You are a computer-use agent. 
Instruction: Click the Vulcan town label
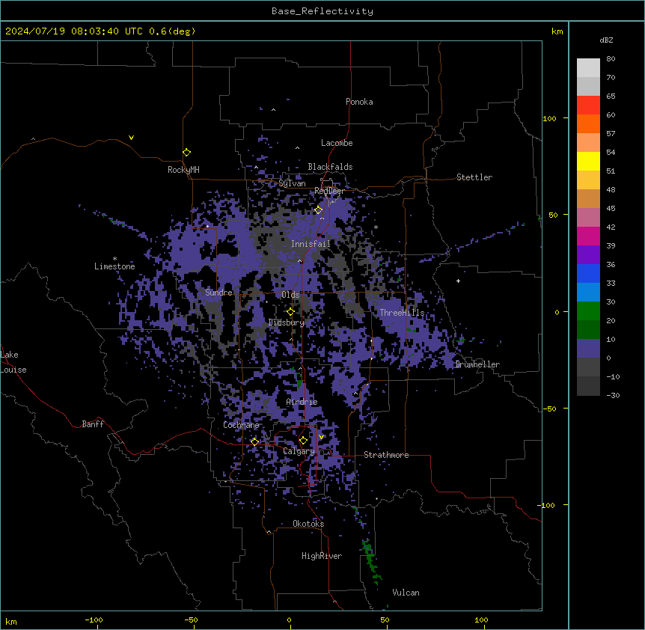pyautogui.click(x=406, y=593)
